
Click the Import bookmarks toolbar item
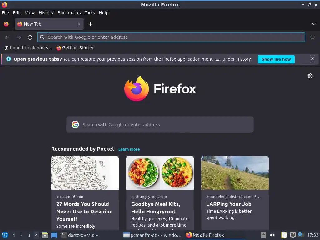click(28, 48)
